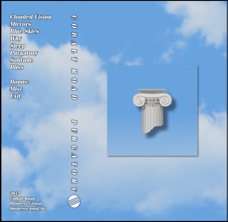Click the 'Business Casual' label text
This screenshot has width=228, height=222.
(x=26, y=203)
